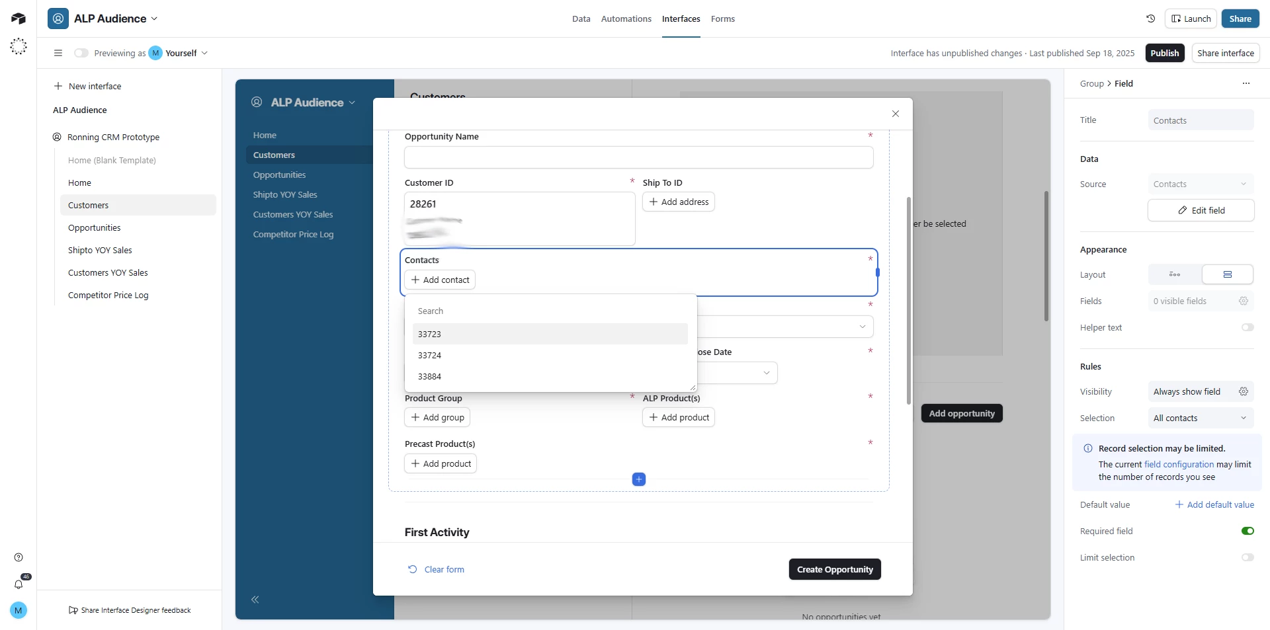Open Visibility rule settings gear
The width and height of the screenshot is (1270, 630).
[1244, 391]
